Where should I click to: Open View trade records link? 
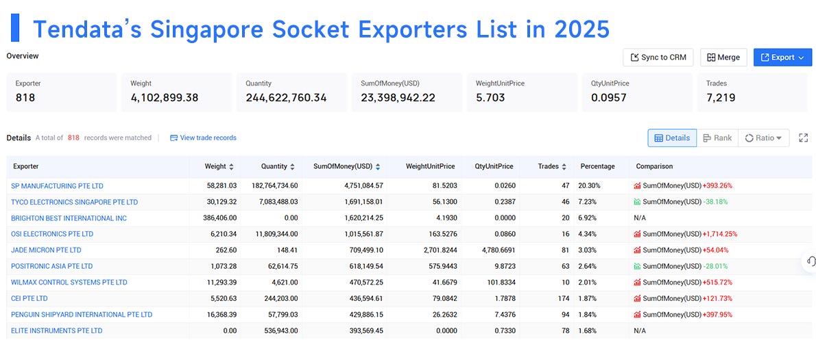pyautogui.click(x=203, y=138)
